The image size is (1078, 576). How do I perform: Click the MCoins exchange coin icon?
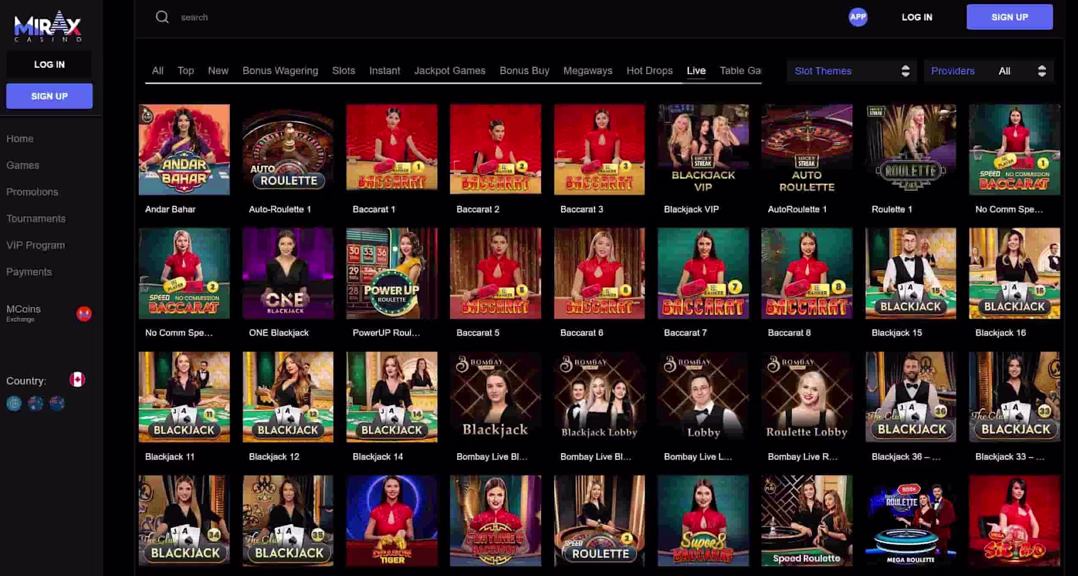(x=84, y=314)
